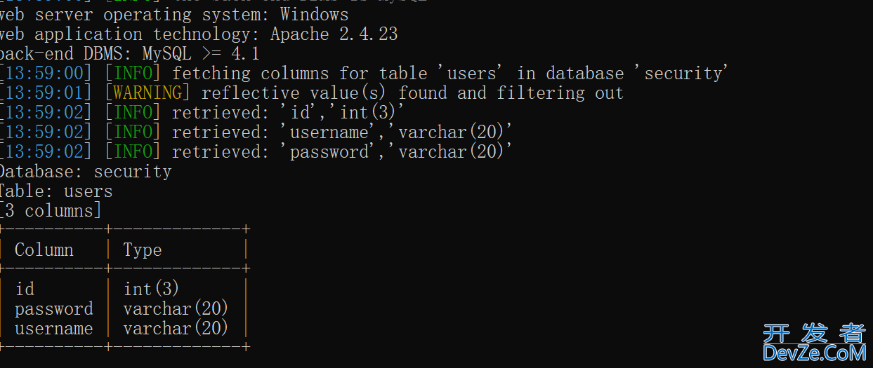Click the 'Windows' operating system text
The width and height of the screenshot is (873, 368).
click(314, 14)
